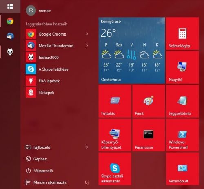Open the Számológép calculator tile
The image size is (204, 189).
pos(182,33)
